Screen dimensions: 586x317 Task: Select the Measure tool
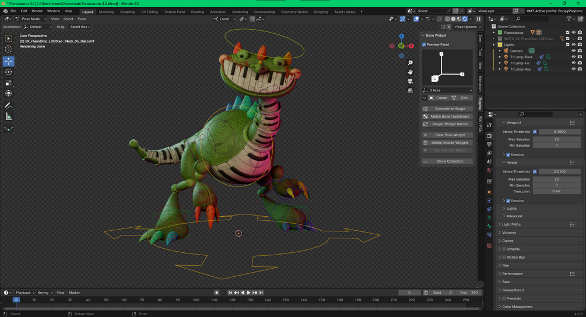tap(9, 117)
